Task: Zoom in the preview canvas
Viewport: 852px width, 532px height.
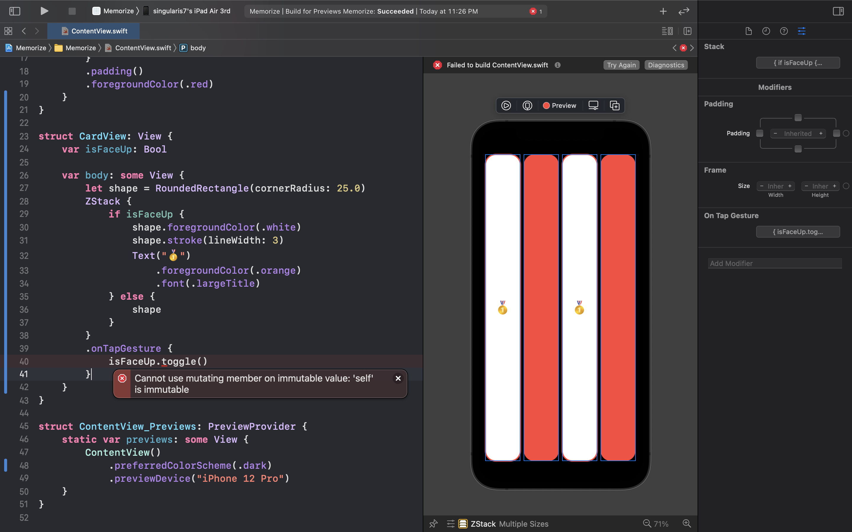Action: (x=687, y=523)
